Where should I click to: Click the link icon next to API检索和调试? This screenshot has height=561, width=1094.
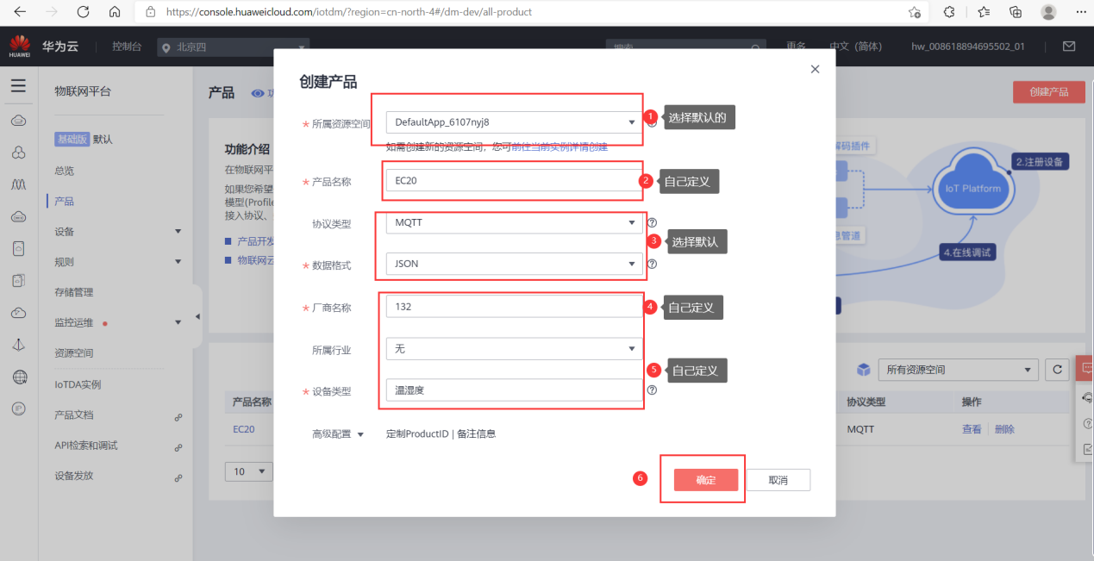178,447
